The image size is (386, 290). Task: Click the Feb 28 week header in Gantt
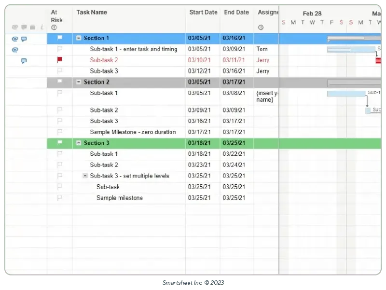tap(312, 14)
